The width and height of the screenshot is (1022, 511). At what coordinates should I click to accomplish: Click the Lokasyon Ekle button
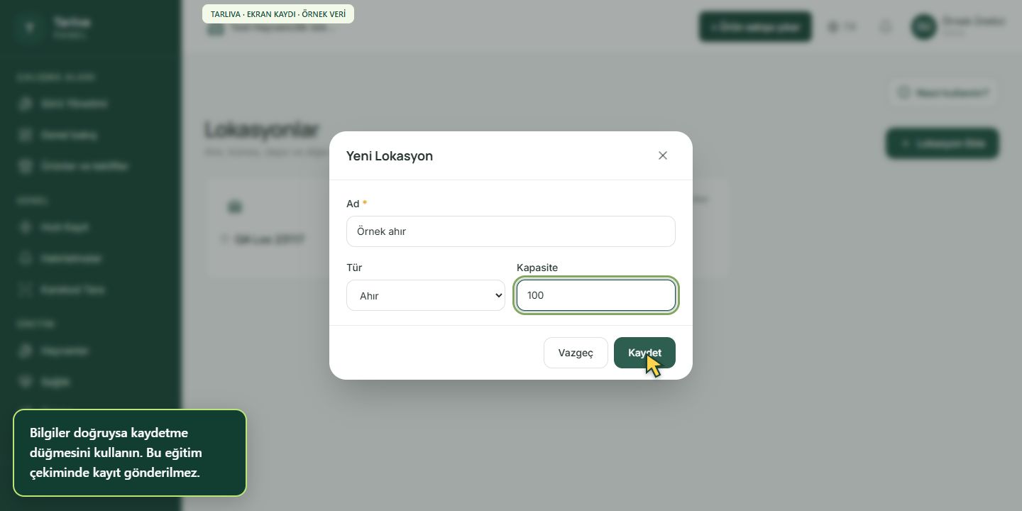pyautogui.click(x=943, y=143)
